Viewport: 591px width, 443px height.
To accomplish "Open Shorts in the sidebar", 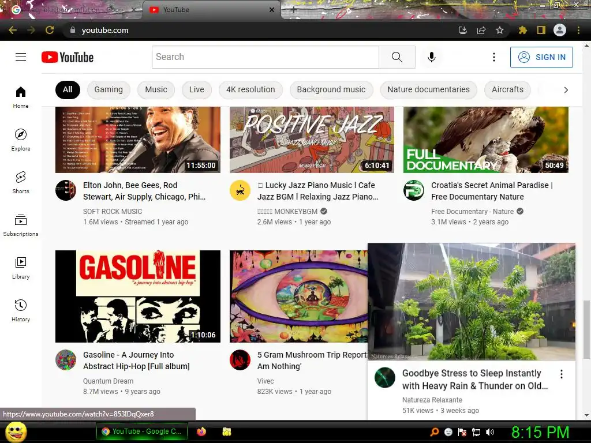I will [x=21, y=182].
